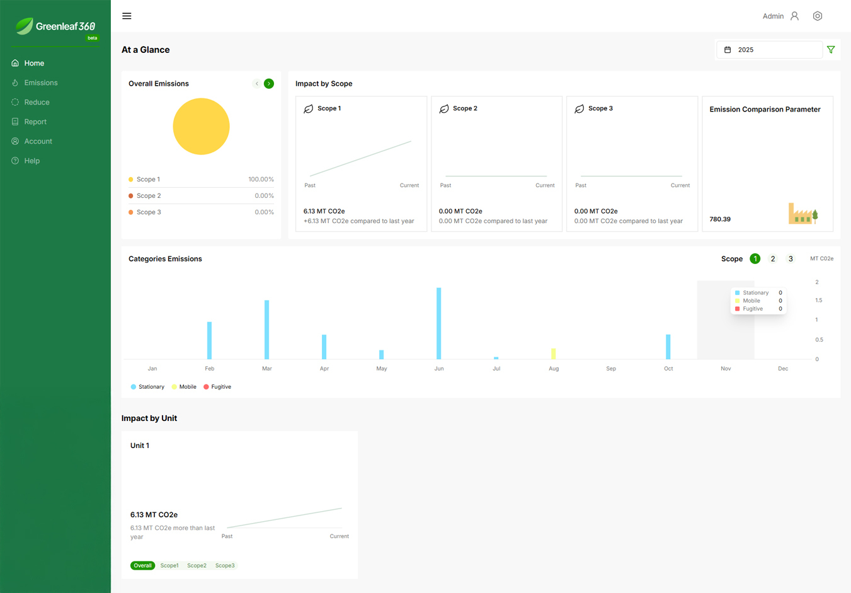
Task: Select scope 3 in Categories Emissions
Action: click(791, 259)
